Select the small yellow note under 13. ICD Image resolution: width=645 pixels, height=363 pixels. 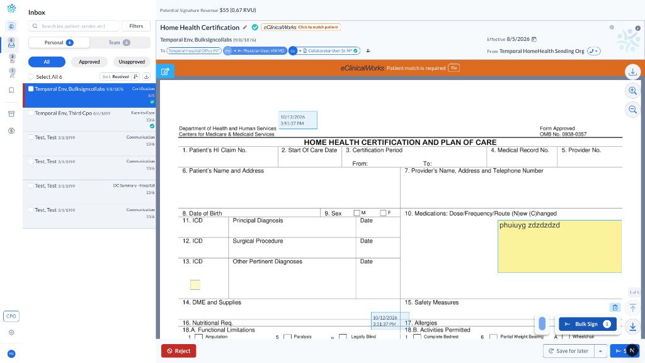click(195, 284)
